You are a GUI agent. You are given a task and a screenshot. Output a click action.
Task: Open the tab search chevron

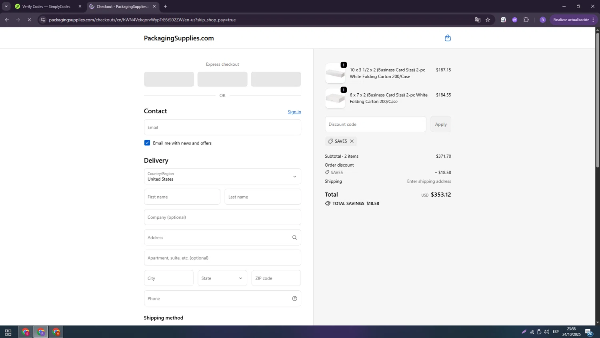[x=6, y=6]
